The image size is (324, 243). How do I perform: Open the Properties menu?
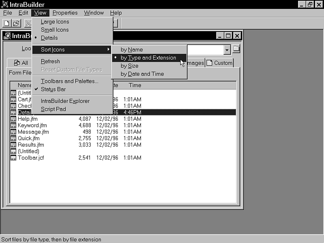[x=65, y=13]
